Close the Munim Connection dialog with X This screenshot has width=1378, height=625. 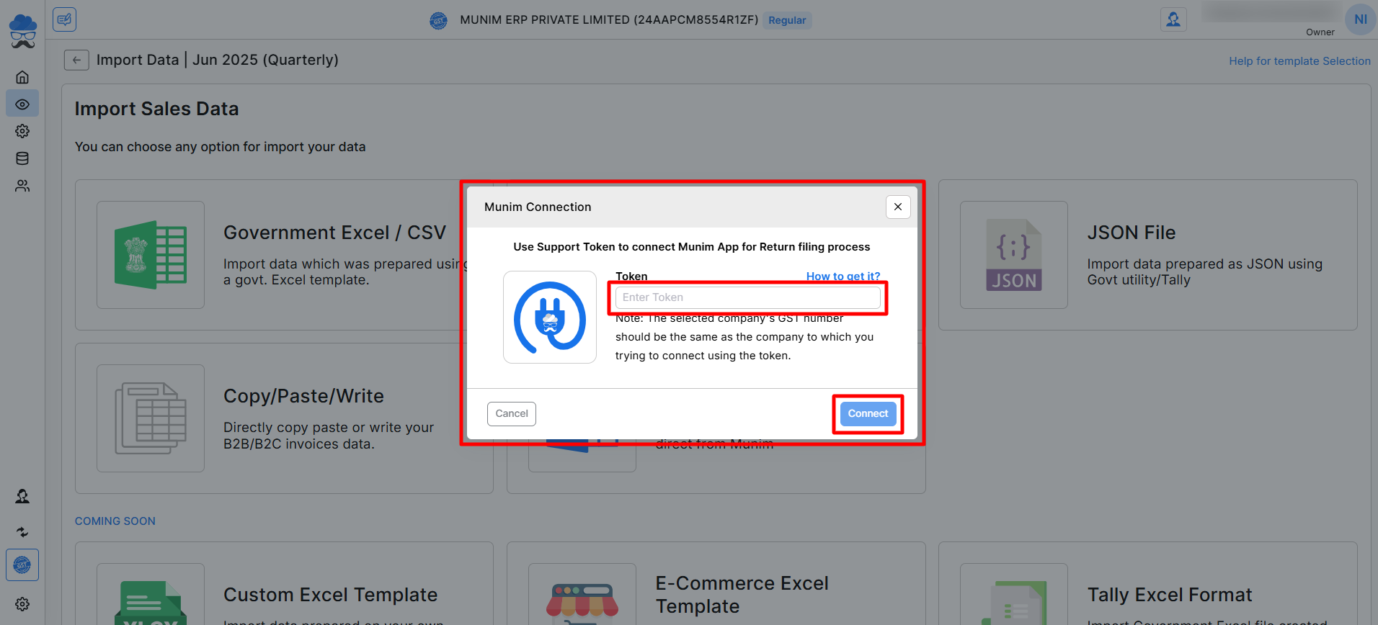(x=898, y=207)
